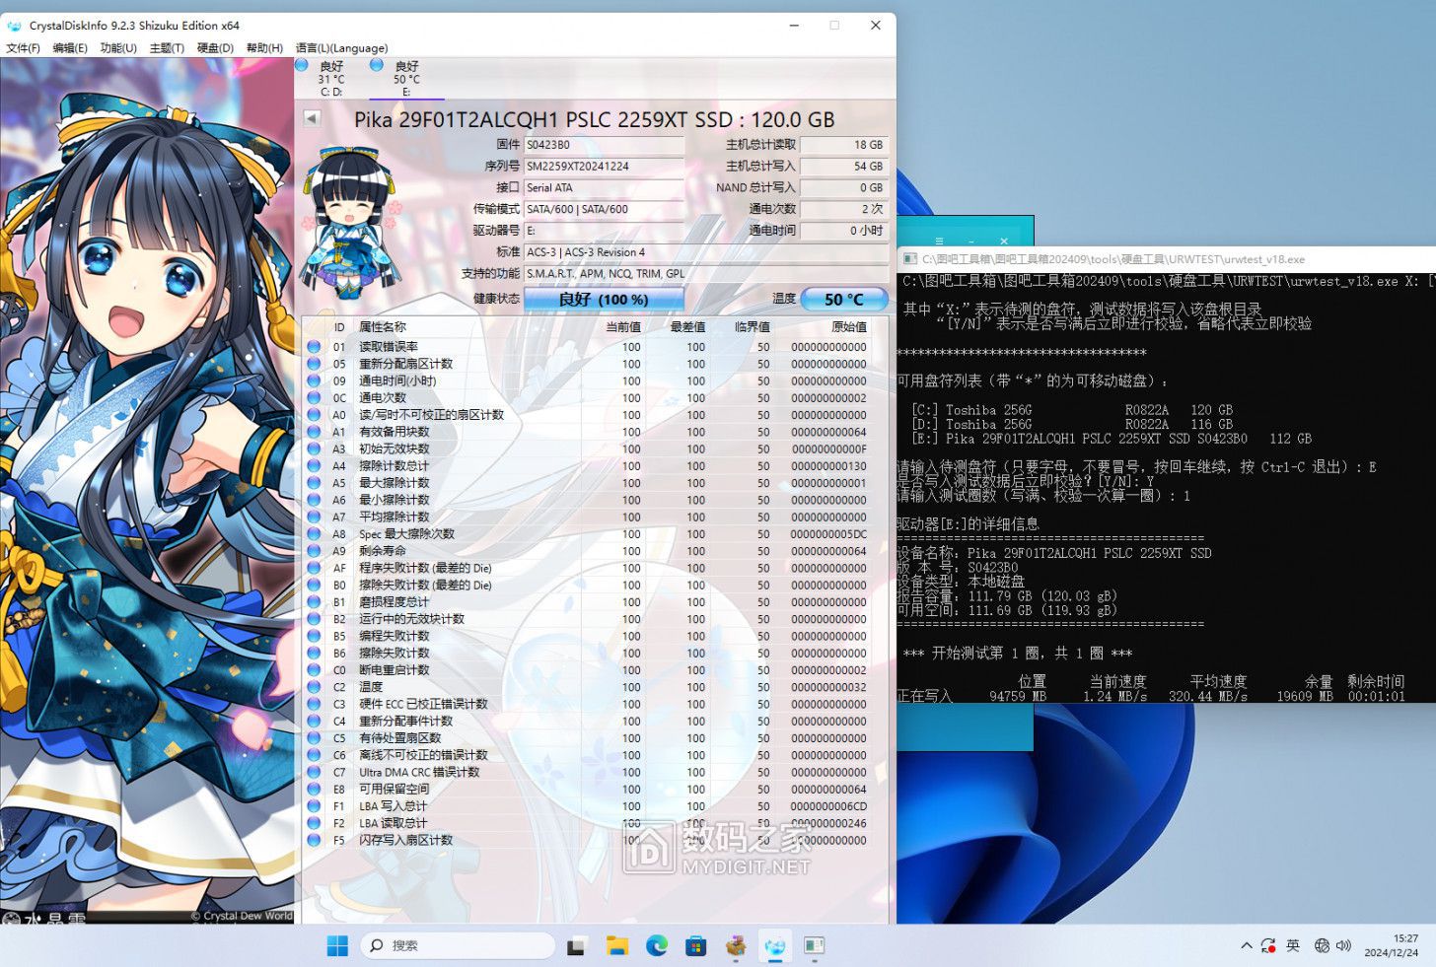Viewport: 1436px width, 967px height.
Task: Click the status circle of row F1 LBA 写入总计
Action: point(314,806)
